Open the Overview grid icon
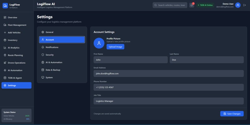 pyautogui.click(x=5, y=17)
